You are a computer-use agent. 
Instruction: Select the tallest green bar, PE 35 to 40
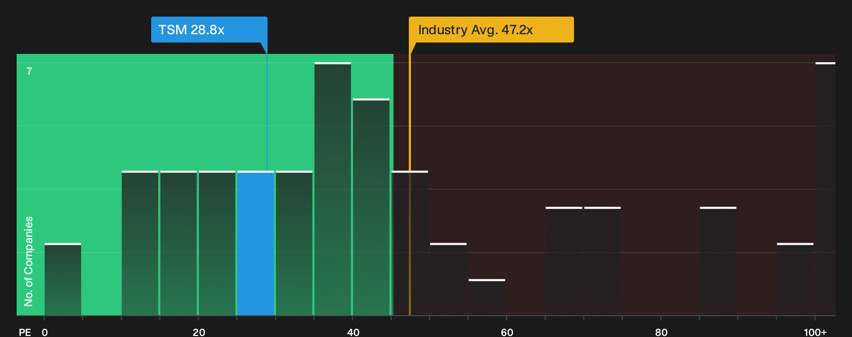tap(332, 189)
